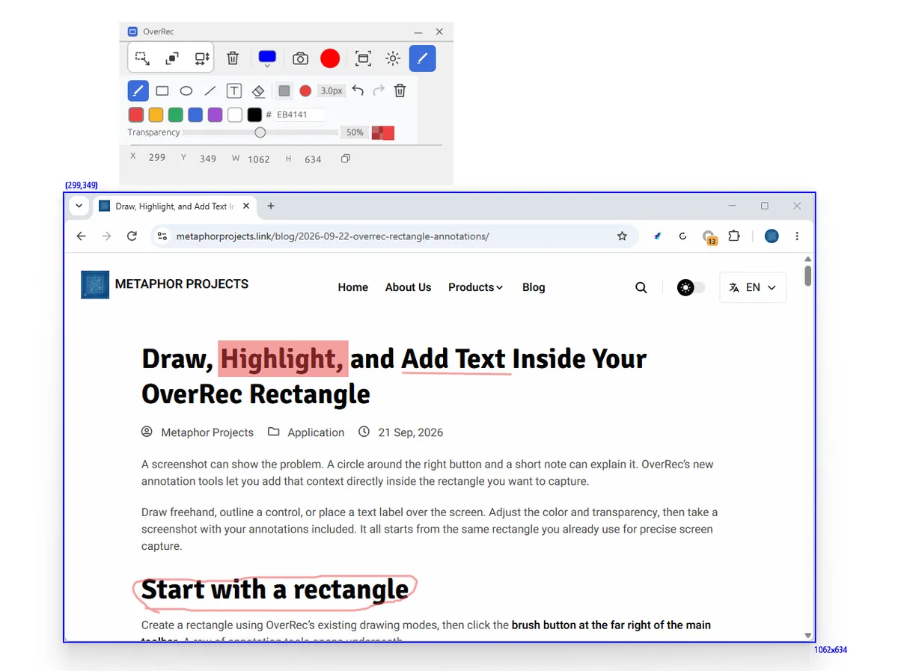Viewport: 898px width, 671px height.
Task: Click the red circle stroke color indicator
Action: point(305,91)
